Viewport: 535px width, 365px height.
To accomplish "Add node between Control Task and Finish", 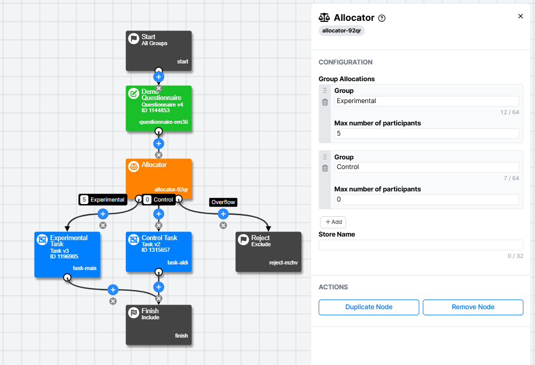I will pyautogui.click(x=159, y=287).
